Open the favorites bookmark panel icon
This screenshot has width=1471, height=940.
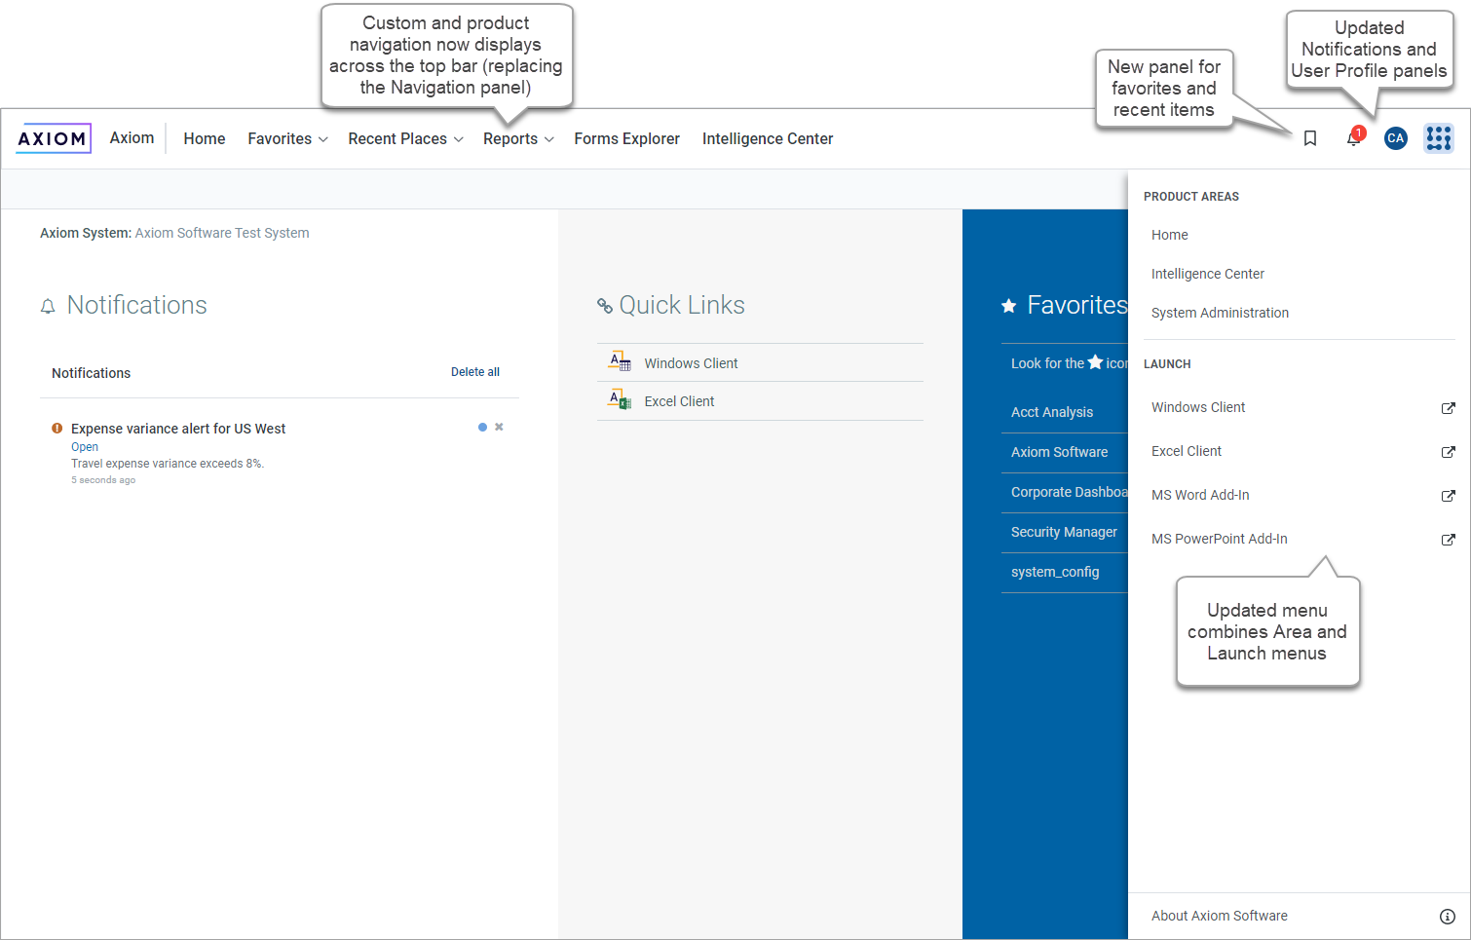click(x=1310, y=138)
